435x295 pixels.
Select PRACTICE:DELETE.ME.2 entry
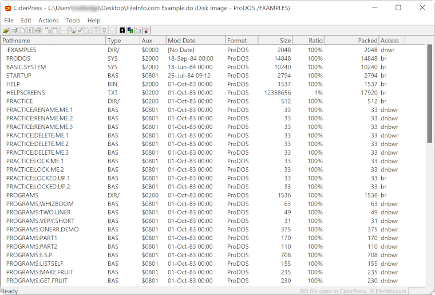213,144
